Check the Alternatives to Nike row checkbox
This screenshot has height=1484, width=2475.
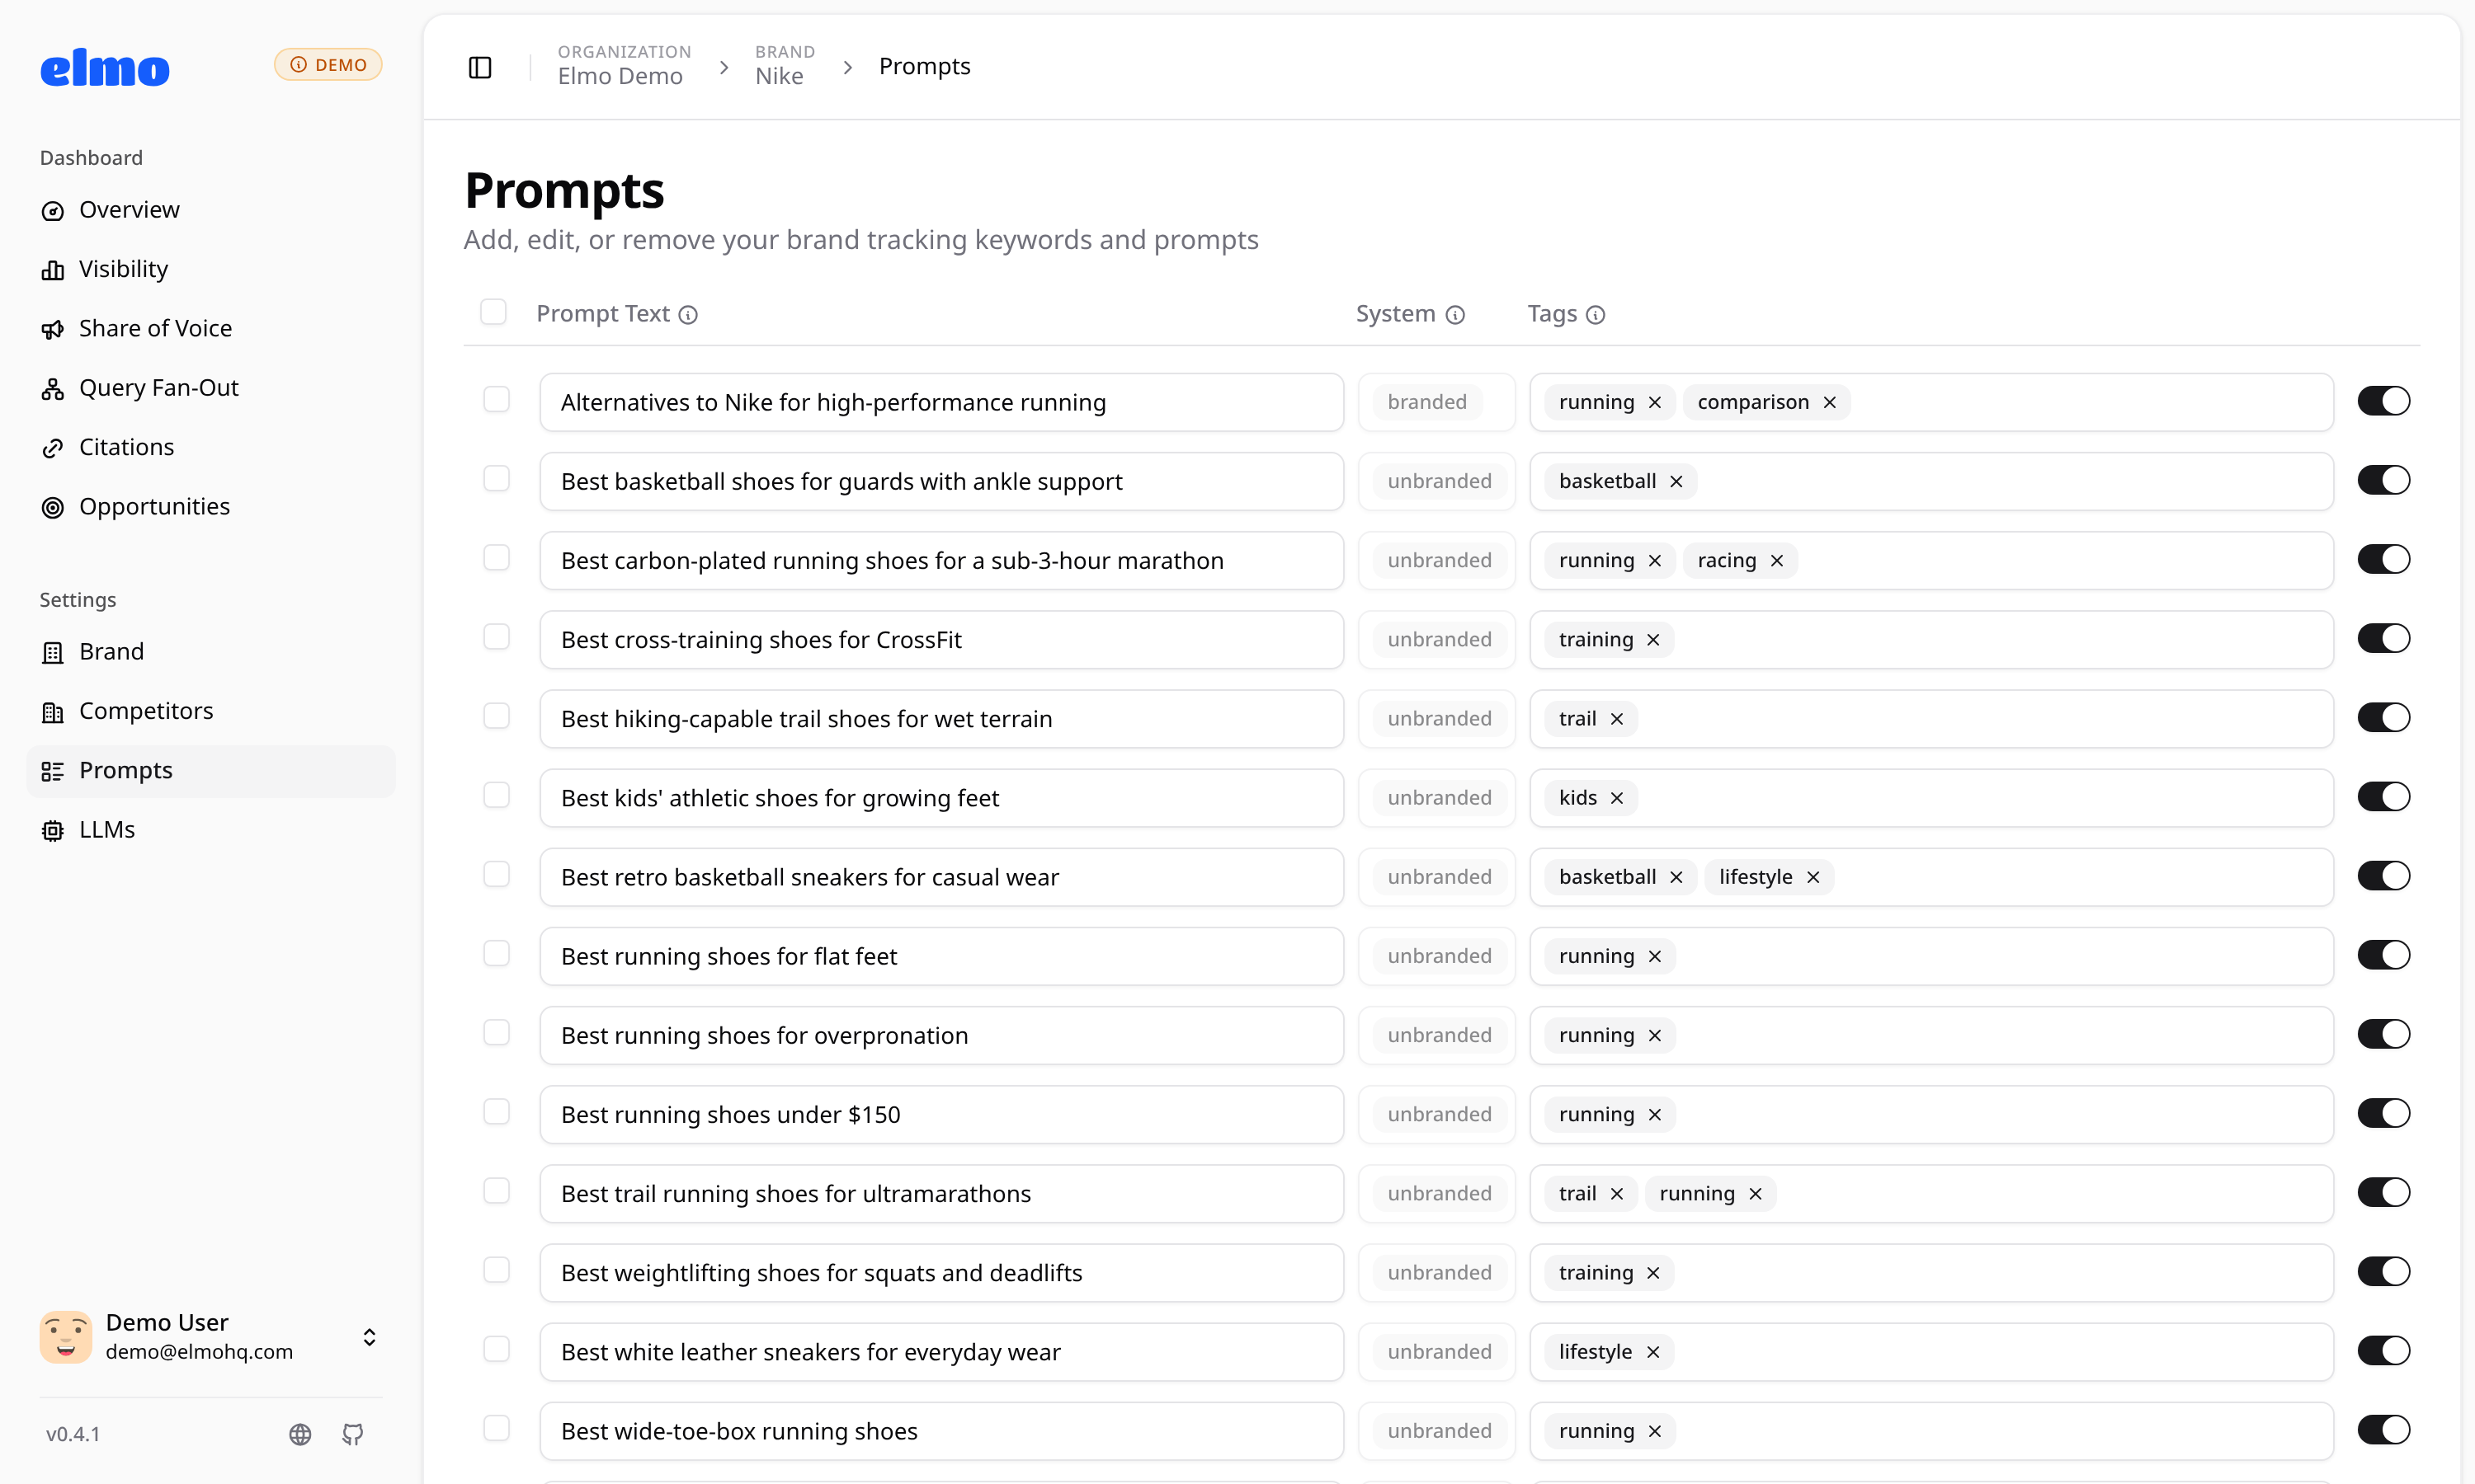coord(496,399)
